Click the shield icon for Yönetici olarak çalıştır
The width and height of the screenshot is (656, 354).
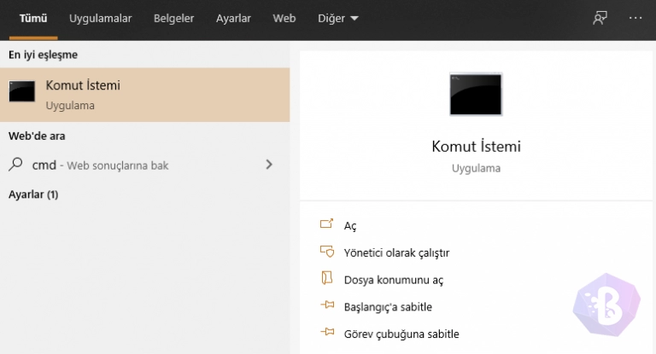(x=325, y=252)
